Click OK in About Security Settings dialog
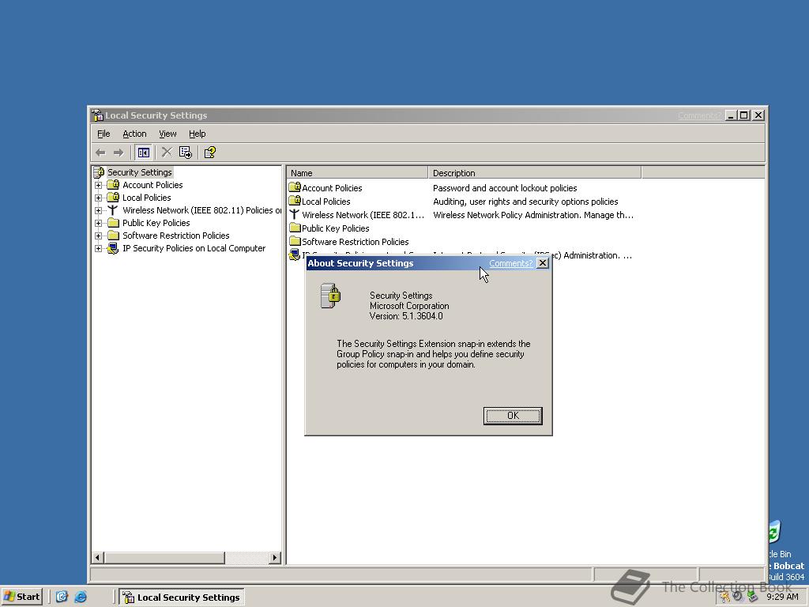809x607 pixels. coord(513,416)
